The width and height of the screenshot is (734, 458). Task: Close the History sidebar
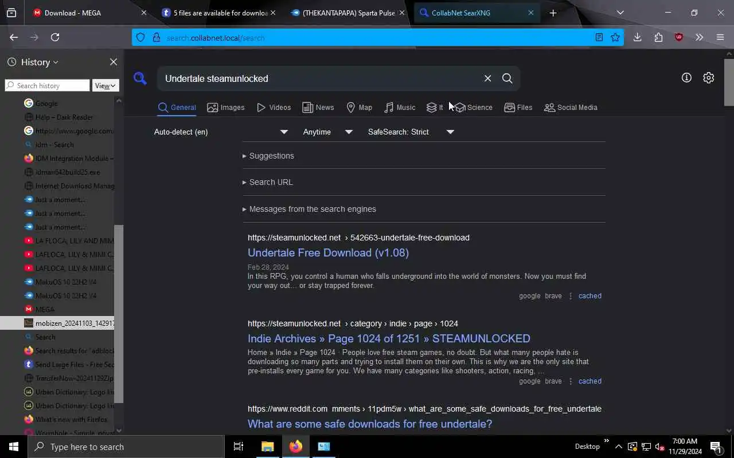[x=114, y=62]
